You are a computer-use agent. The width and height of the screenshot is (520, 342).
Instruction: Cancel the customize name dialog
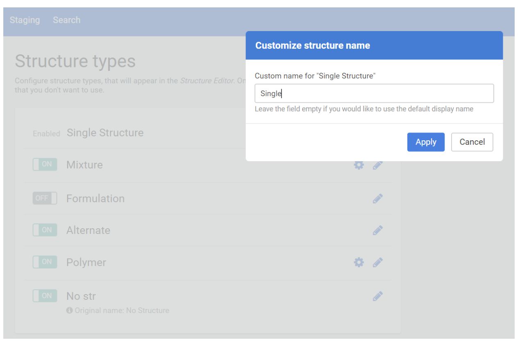[472, 142]
